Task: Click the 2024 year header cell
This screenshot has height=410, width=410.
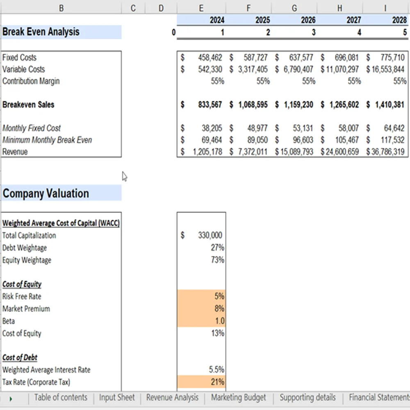Action: tap(201, 20)
